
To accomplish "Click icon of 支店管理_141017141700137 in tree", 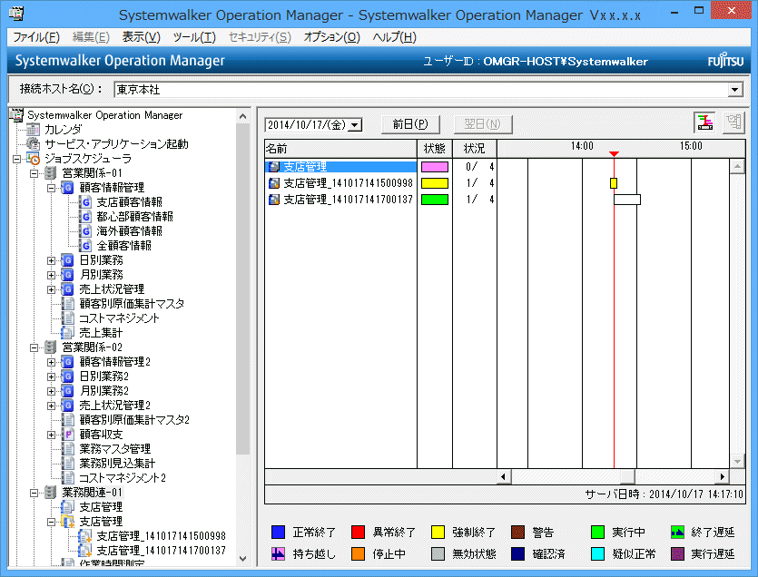I will point(85,551).
